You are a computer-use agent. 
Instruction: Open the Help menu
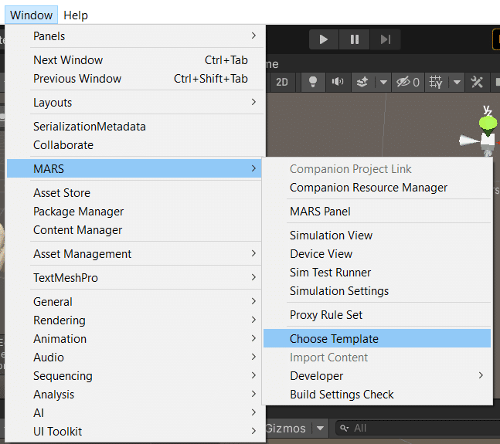click(76, 15)
